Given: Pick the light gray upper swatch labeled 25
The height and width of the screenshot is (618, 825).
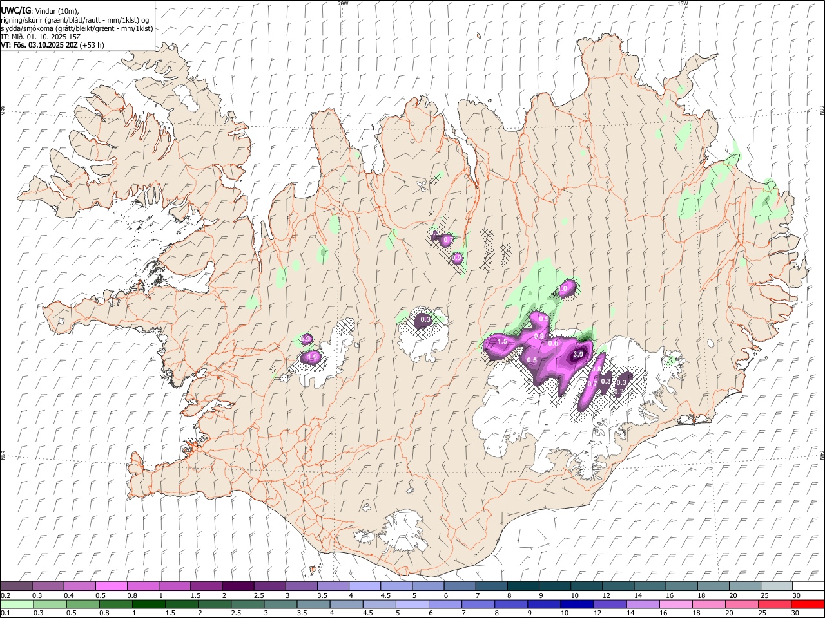Looking at the screenshot, I should click(x=776, y=586).
